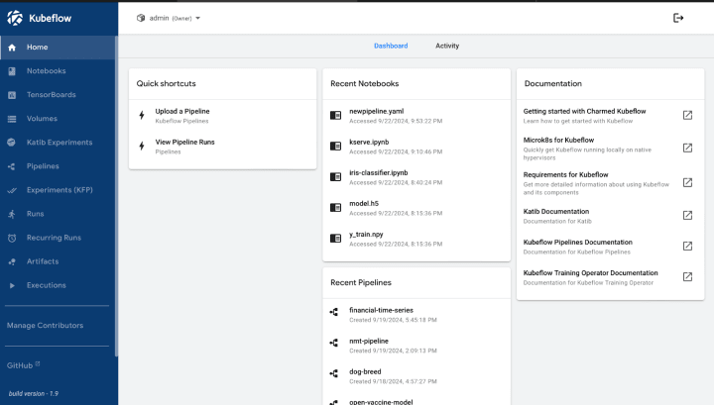
Task: Click the Executions play icon
Action: click(12, 285)
